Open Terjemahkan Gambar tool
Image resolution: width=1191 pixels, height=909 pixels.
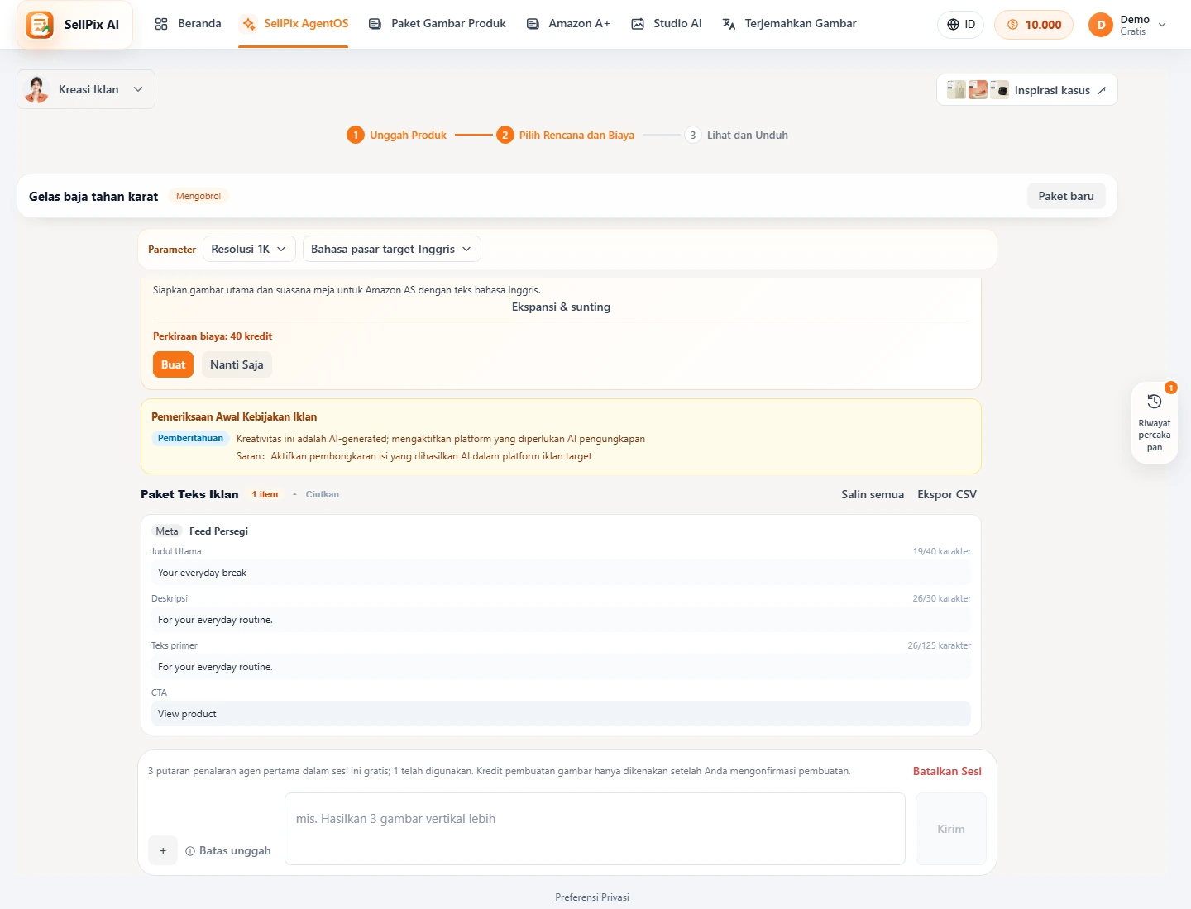tap(789, 24)
